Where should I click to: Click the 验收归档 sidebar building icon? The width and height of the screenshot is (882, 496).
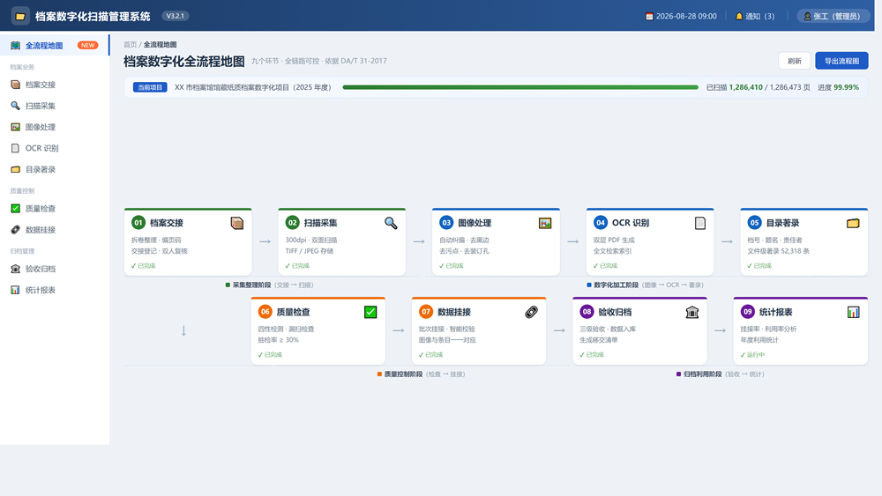click(15, 269)
